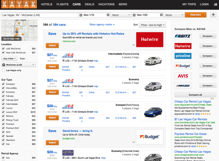The image size is (219, 161).
Task: Open the pickup time Noon dropdown
Action: [121, 15]
